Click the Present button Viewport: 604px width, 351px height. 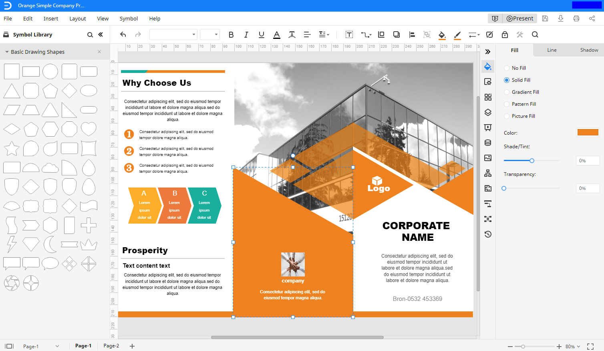click(x=519, y=18)
